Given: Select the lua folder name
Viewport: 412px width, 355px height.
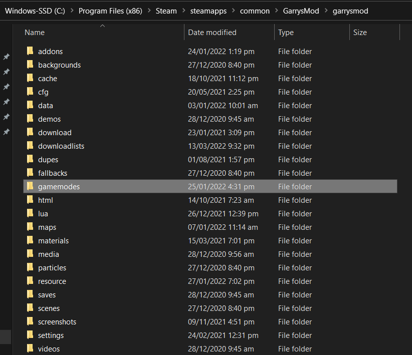Looking at the screenshot, I should pos(43,214).
